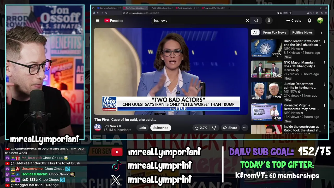334x188 pixels.
Task: Open Inside the courtroom Rubio video title
Action: (302, 128)
